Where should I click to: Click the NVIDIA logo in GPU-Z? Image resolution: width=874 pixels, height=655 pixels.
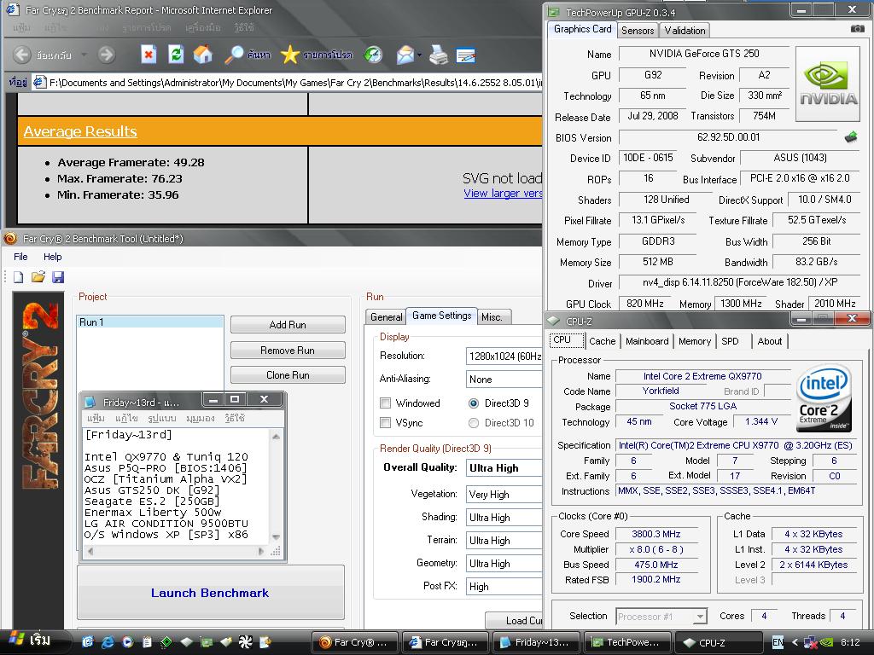pos(828,84)
